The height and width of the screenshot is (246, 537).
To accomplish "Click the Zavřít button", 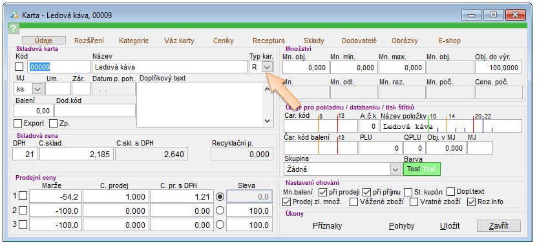I will (499, 226).
